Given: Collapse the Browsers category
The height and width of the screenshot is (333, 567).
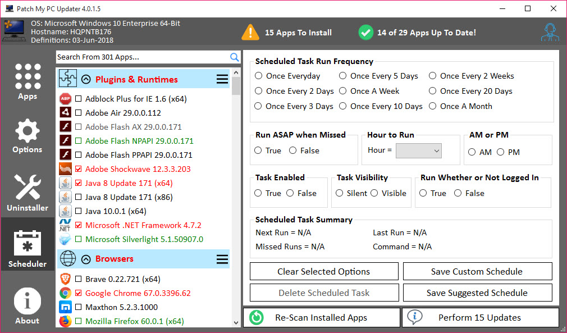Looking at the screenshot, I should pyautogui.click(x=86, y=259).
